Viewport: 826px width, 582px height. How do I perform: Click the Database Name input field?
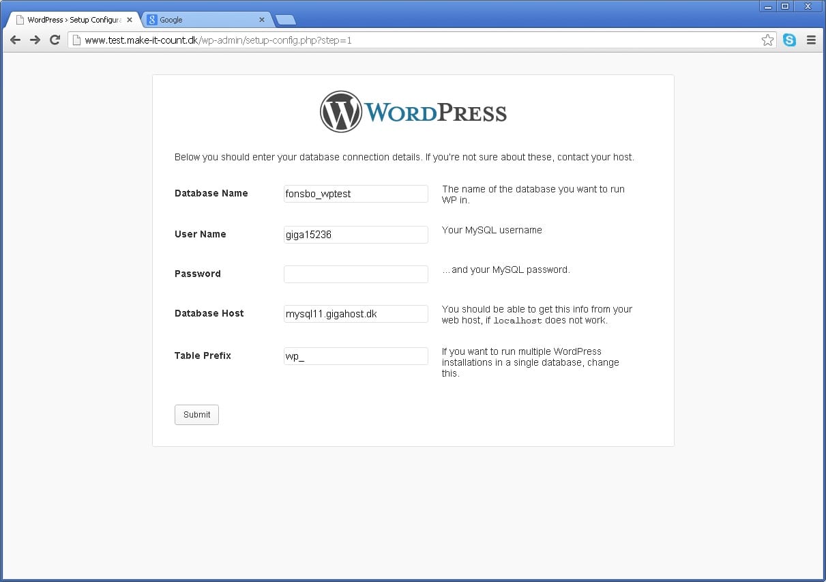(x=355, y=194)
